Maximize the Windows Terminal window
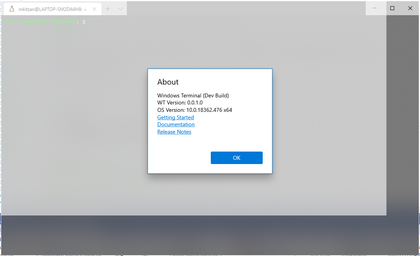 pos(392,8)
